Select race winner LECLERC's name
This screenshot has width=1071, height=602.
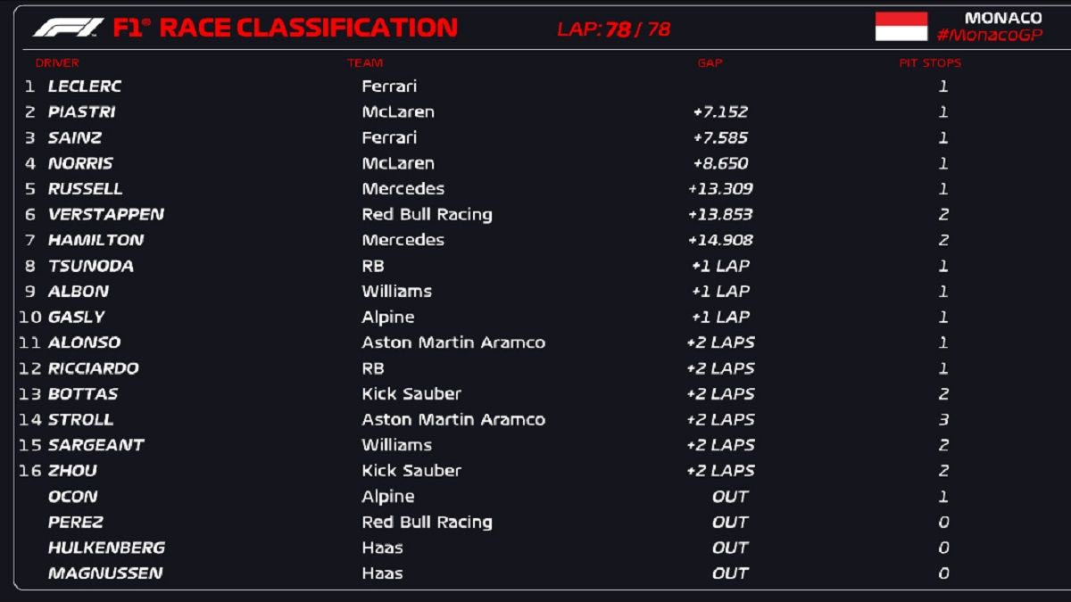(85, 87)
